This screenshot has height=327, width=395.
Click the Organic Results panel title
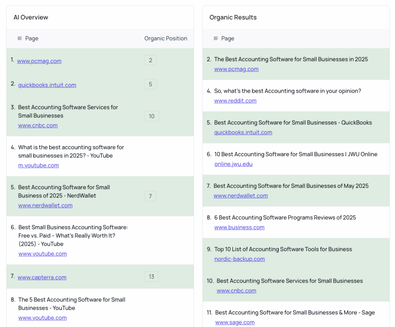click(233, 17)
